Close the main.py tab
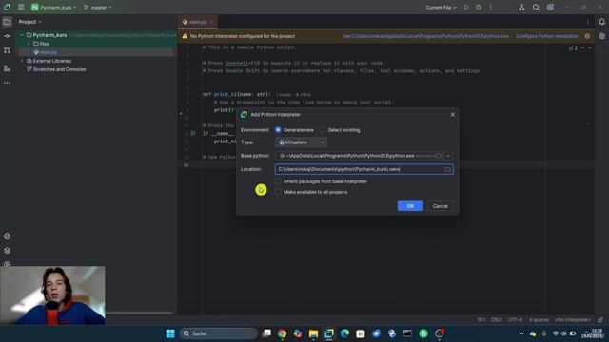 pyautogui.click(x=211, y=22)
